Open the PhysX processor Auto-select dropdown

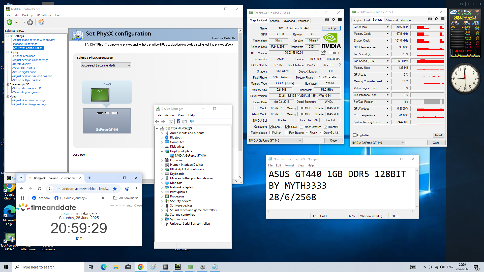coord(106,65)
